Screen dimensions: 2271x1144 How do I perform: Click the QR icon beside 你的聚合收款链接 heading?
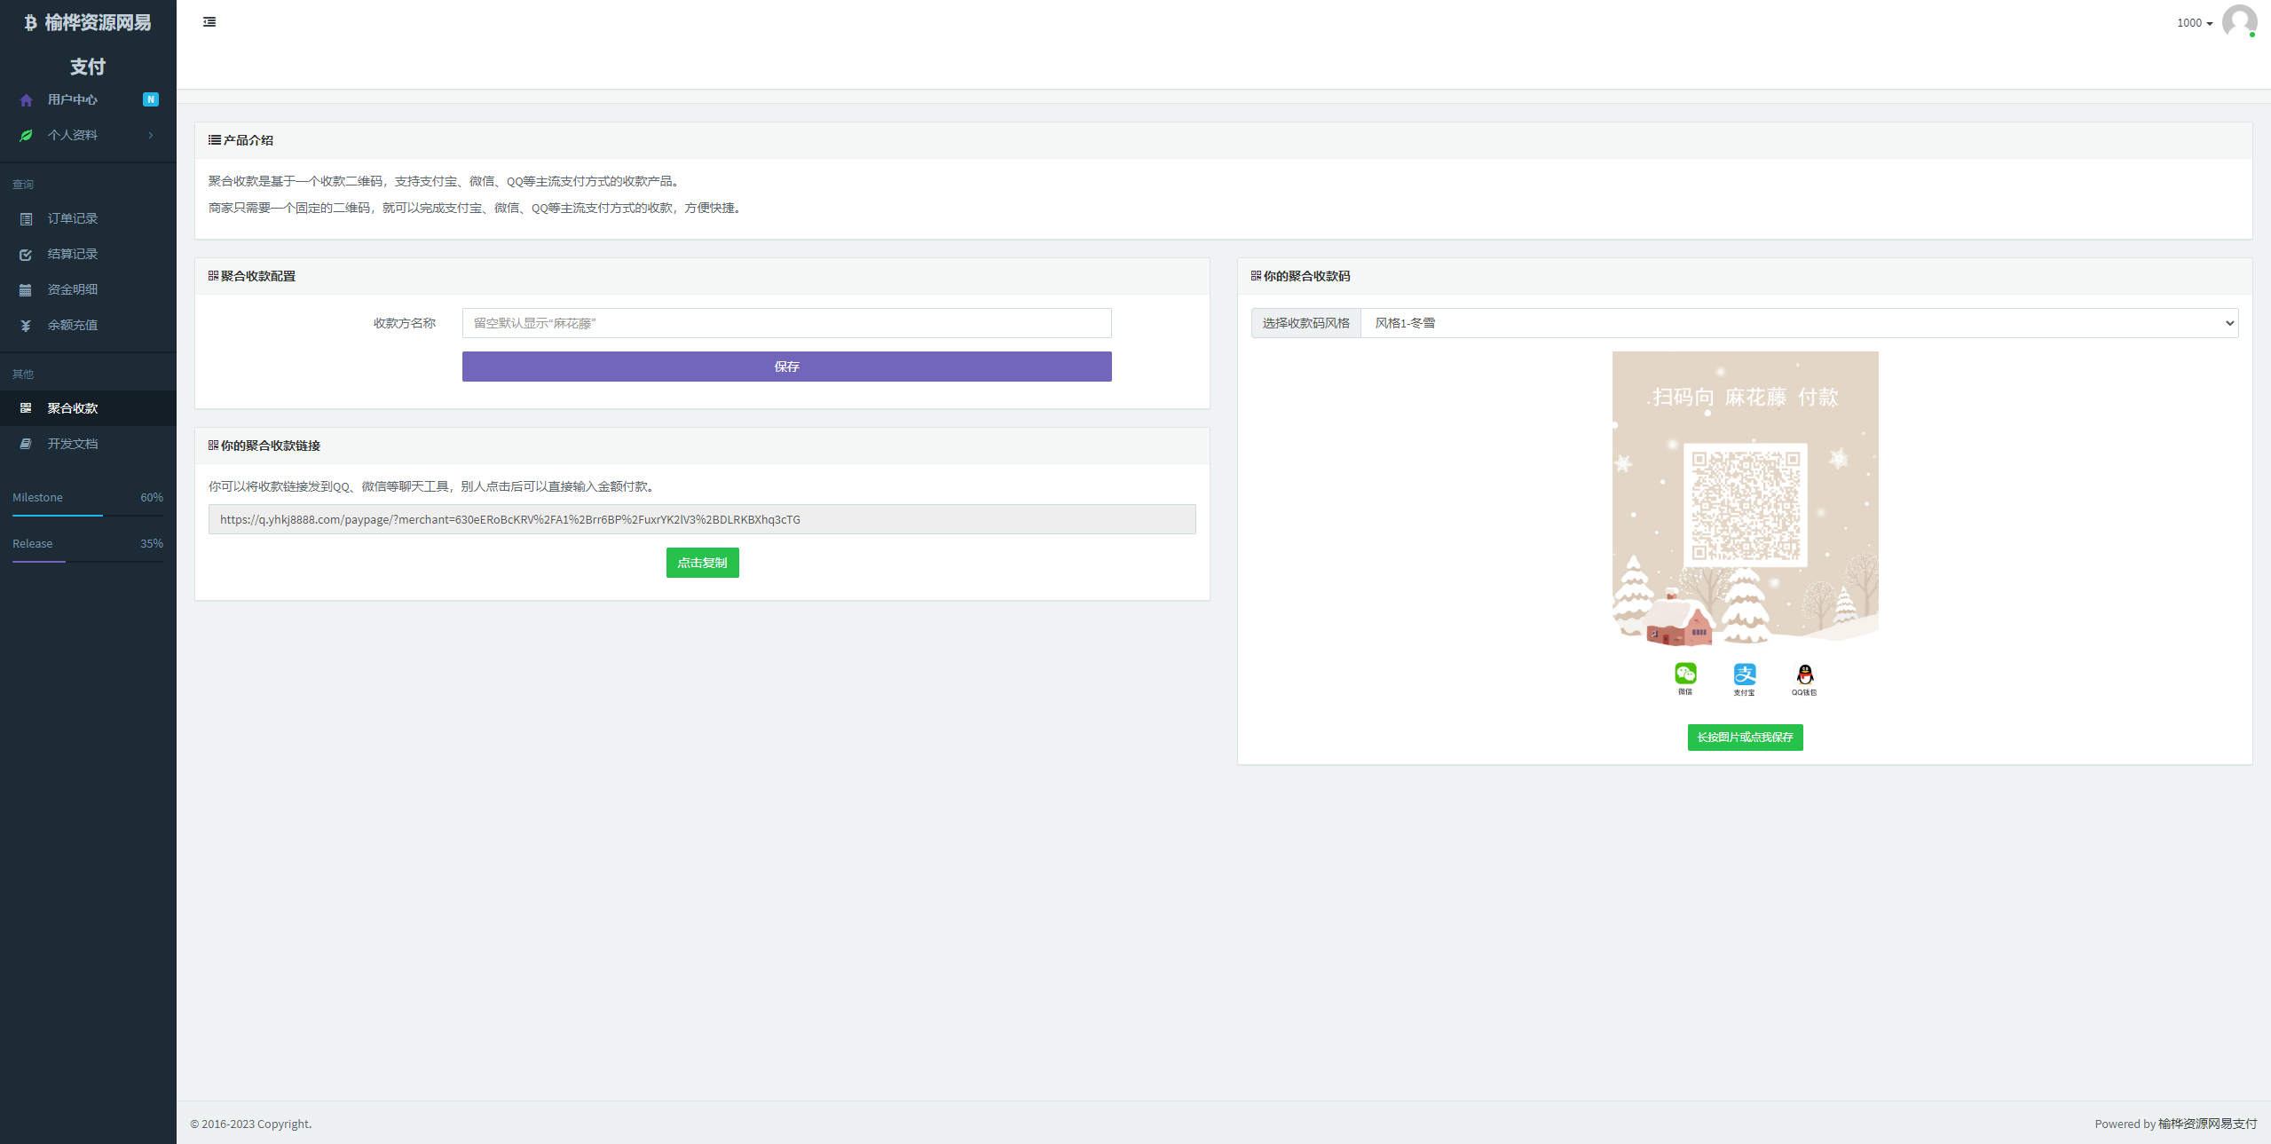213,446
